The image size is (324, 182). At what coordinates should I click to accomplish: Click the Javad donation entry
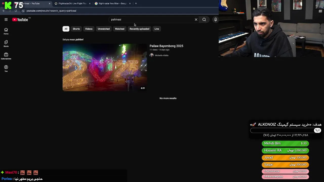tap(285, 157)
